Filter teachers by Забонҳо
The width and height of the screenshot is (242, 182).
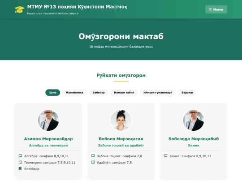(x=99, y=93)
